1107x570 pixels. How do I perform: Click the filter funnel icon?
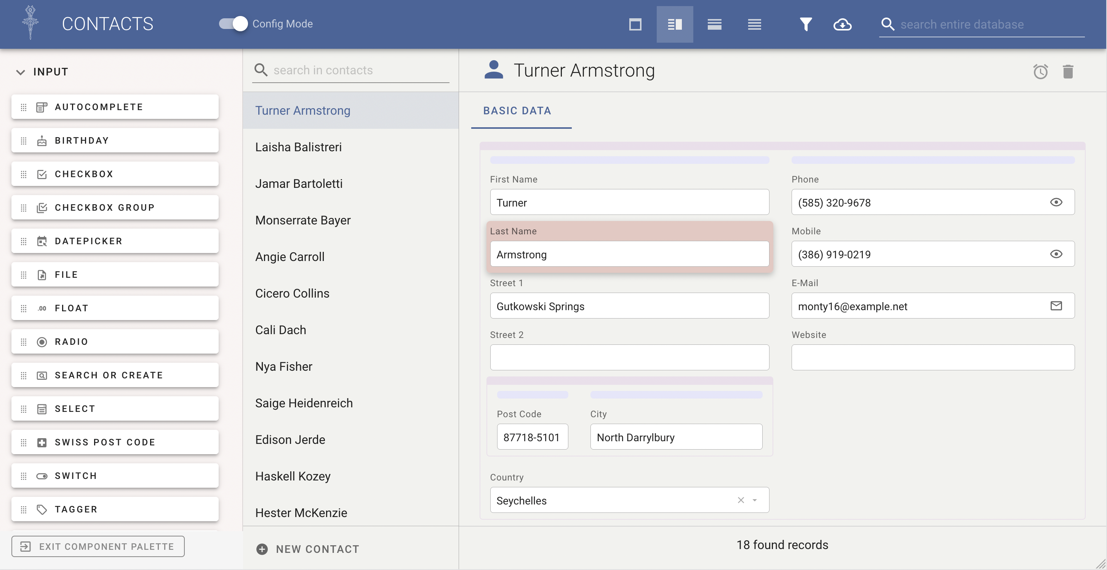(806, 24)
